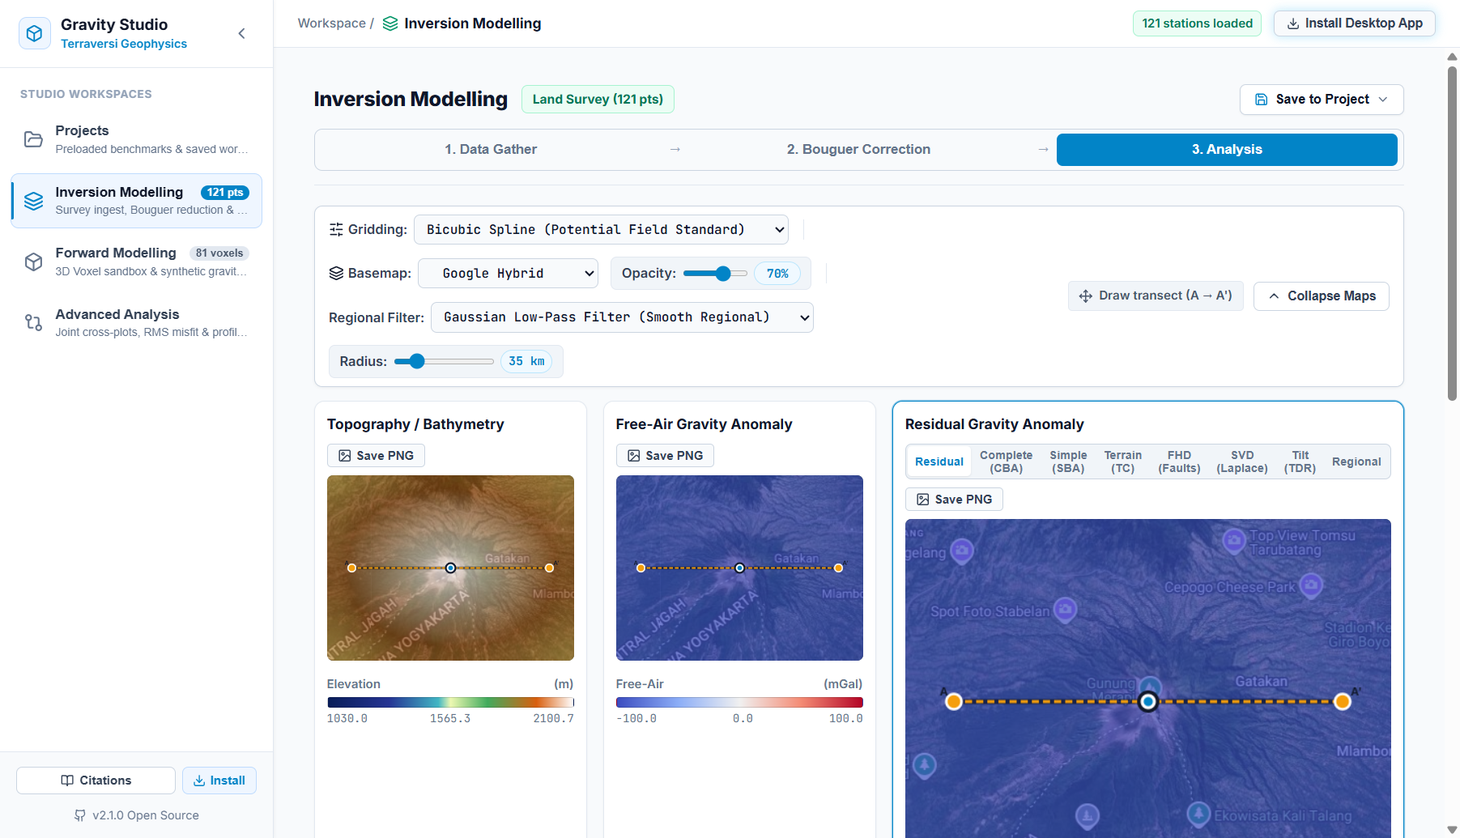The height and width of the screenshot is (838, 1460).
Task: Click the transect point A' orange handle on the Residual map
Action: (x=1342, y=701)
